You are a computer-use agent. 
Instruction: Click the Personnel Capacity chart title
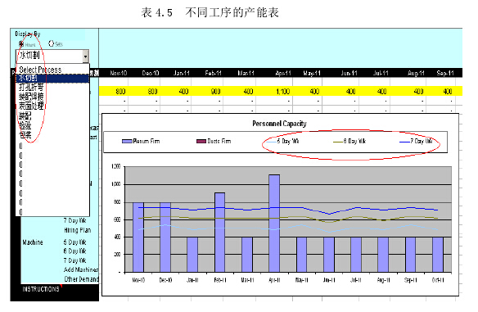click(x=279, y=124)
